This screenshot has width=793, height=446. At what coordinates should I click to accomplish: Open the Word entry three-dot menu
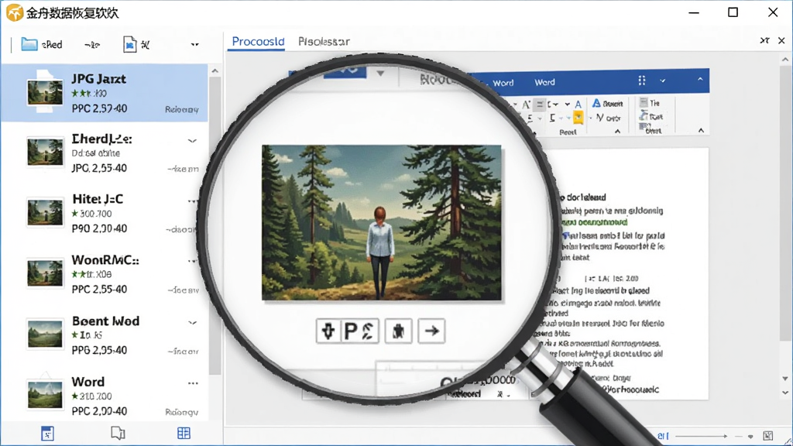pos(193,383)
